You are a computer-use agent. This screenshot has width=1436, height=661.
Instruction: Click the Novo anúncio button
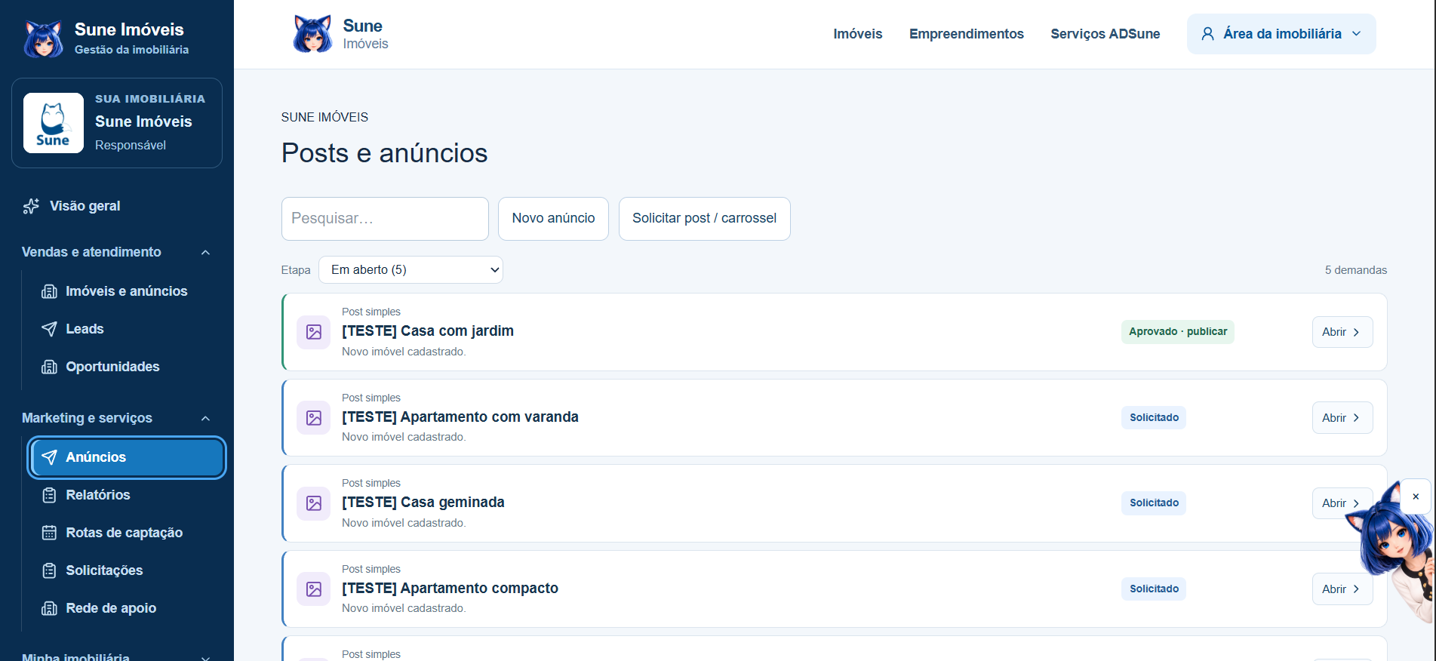coord(553,219)
